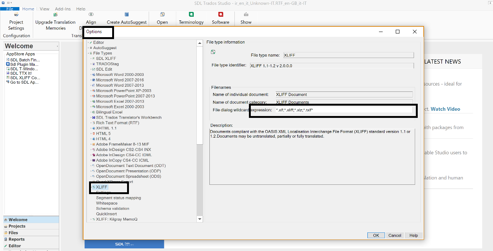The height and width of the screenshot is (251, 493).
Task: Select QuickInsert under XLIFF
Action: click(x=106, y=214)
